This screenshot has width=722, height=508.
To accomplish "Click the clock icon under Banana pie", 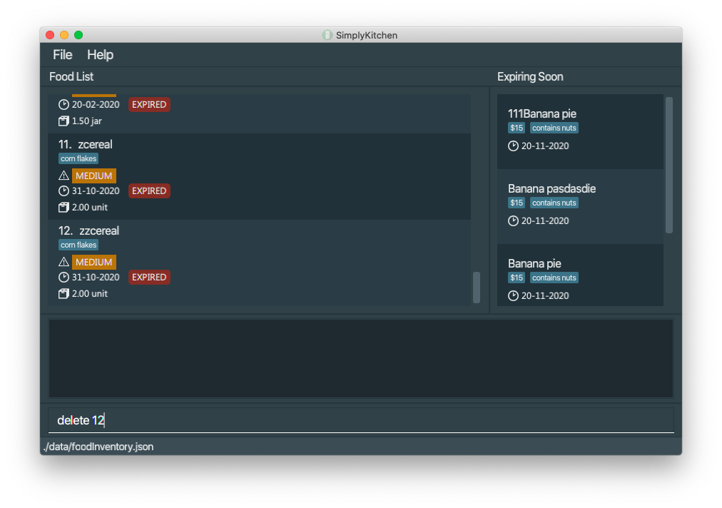I will (513, 295).
